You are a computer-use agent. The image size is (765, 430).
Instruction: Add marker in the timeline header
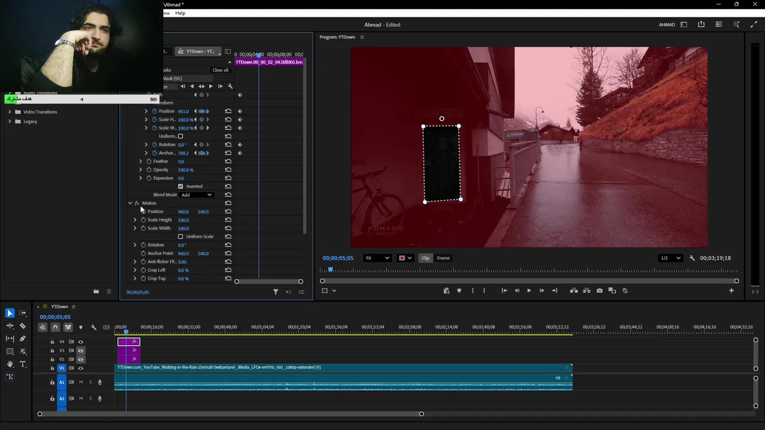coord(81,327)
